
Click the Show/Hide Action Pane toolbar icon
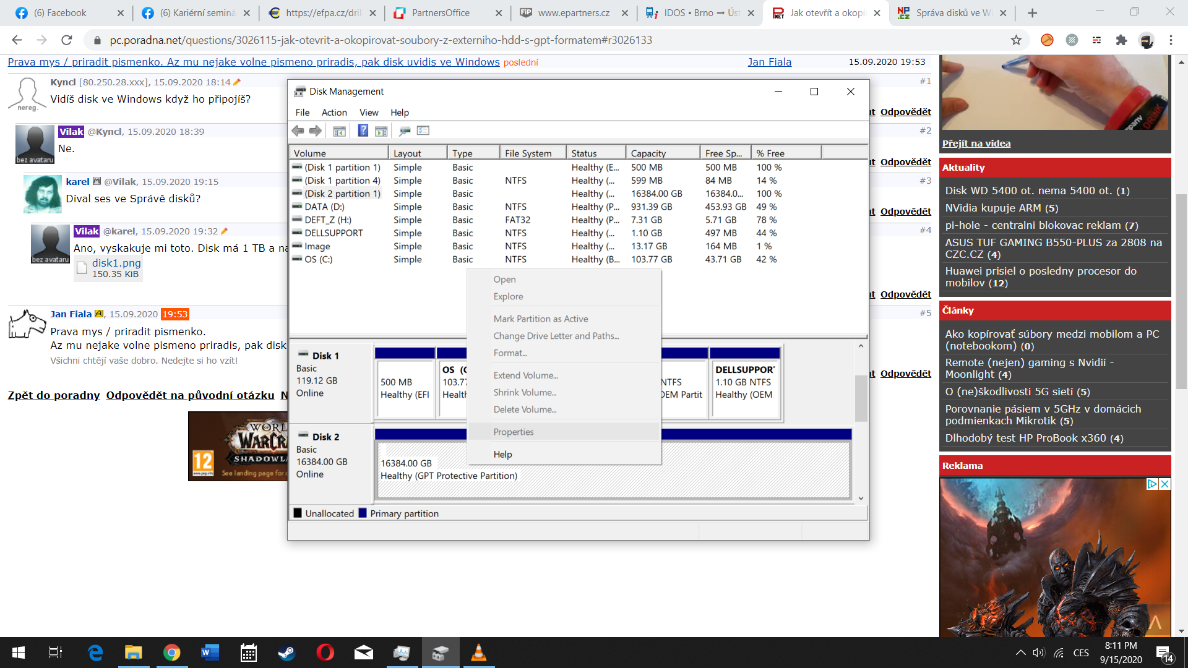pyautogui.click(x=381, y=131)
